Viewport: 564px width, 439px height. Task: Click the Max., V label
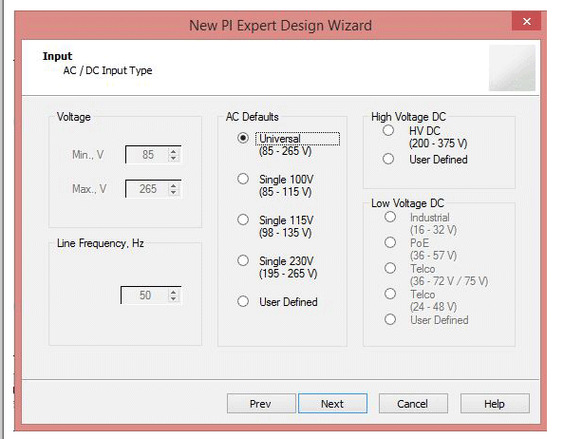(x=89, y=189)
